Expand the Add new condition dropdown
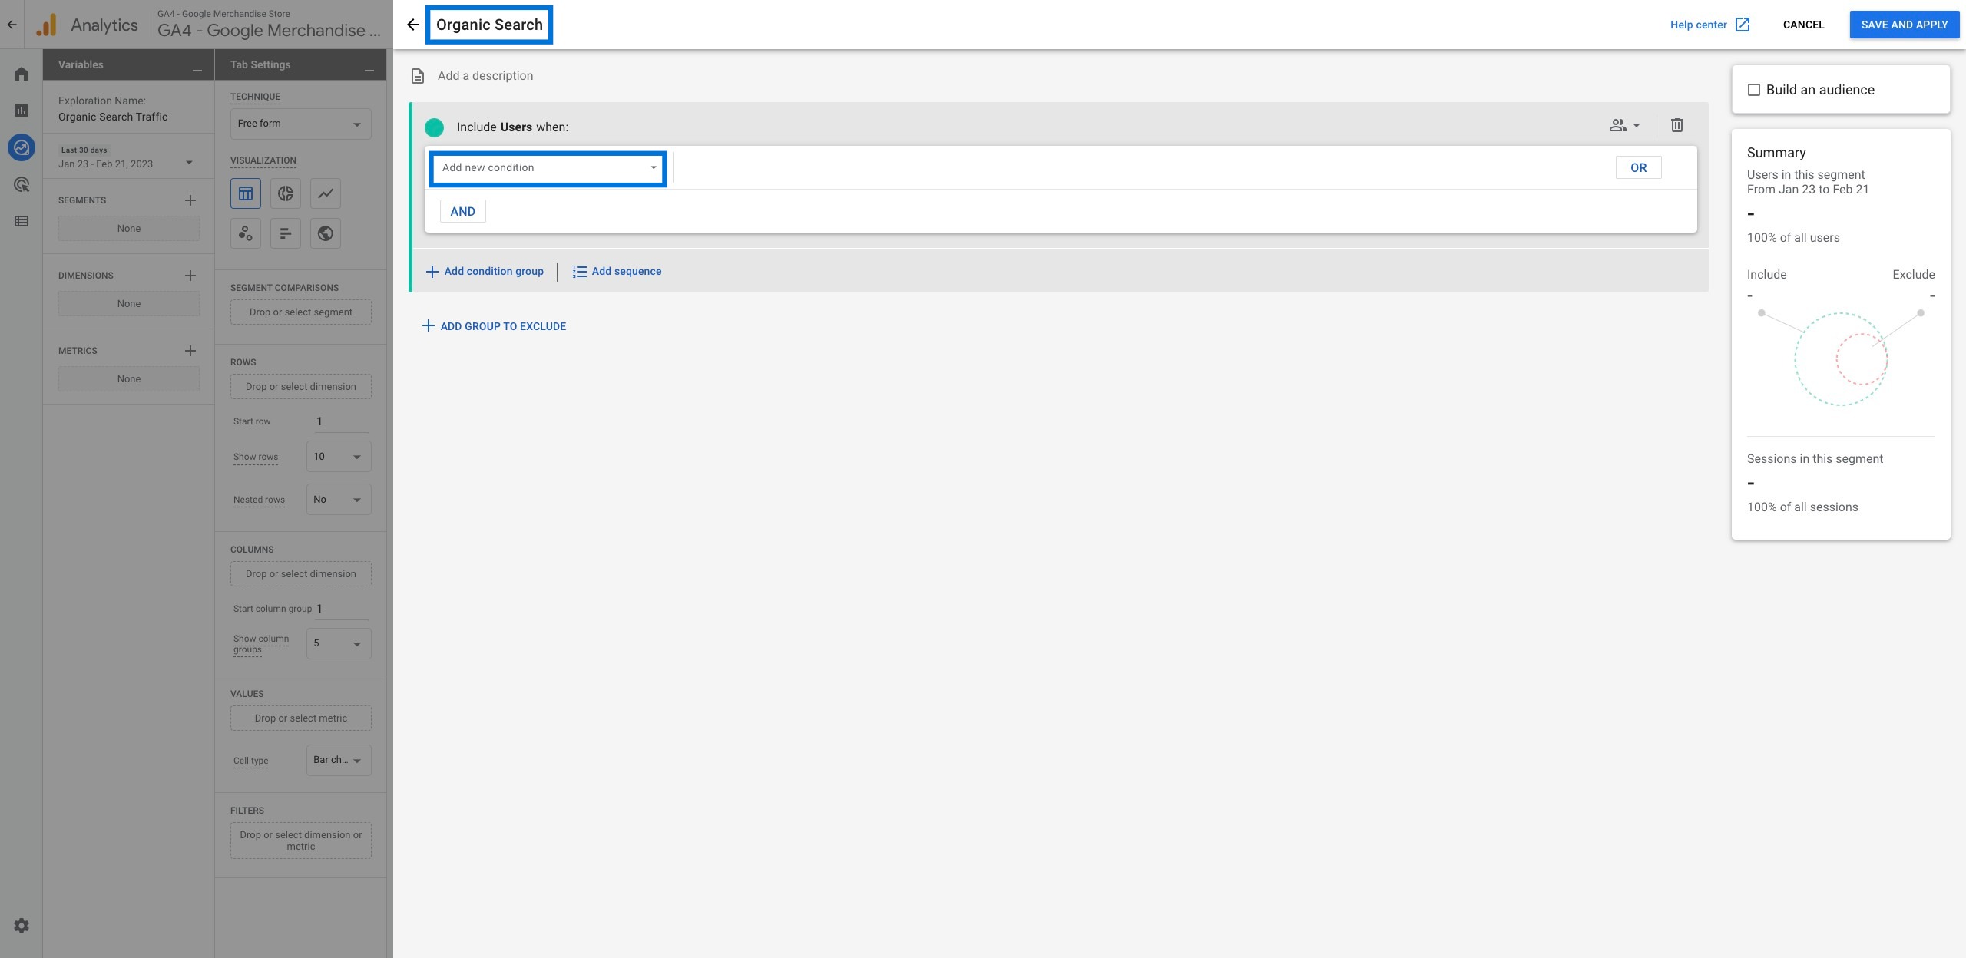Image resolution: width=1966 pixels, height=958 pixels. [547, 167]
